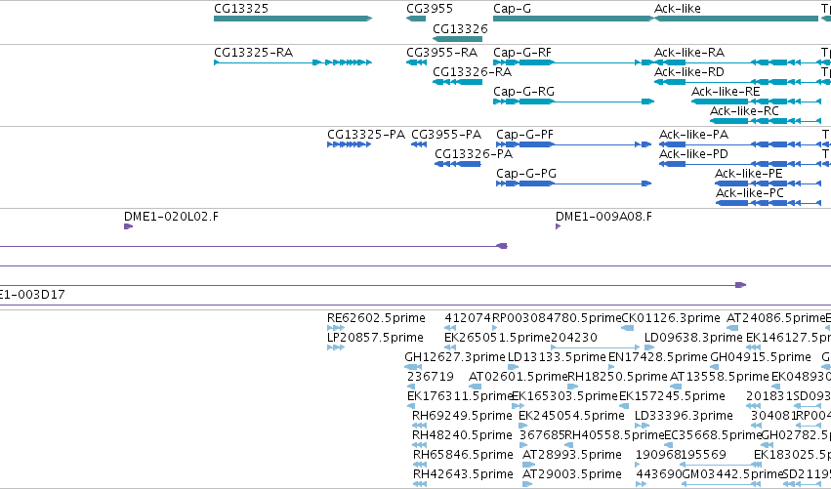The height and width of the screenshot is (489, 831).
Task: Click the CG3955-RA transcript
Action: 417,62
